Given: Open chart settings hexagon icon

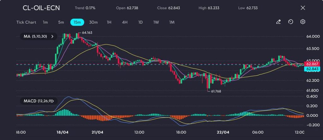Looking at the screenshot, I should [303, 22].
